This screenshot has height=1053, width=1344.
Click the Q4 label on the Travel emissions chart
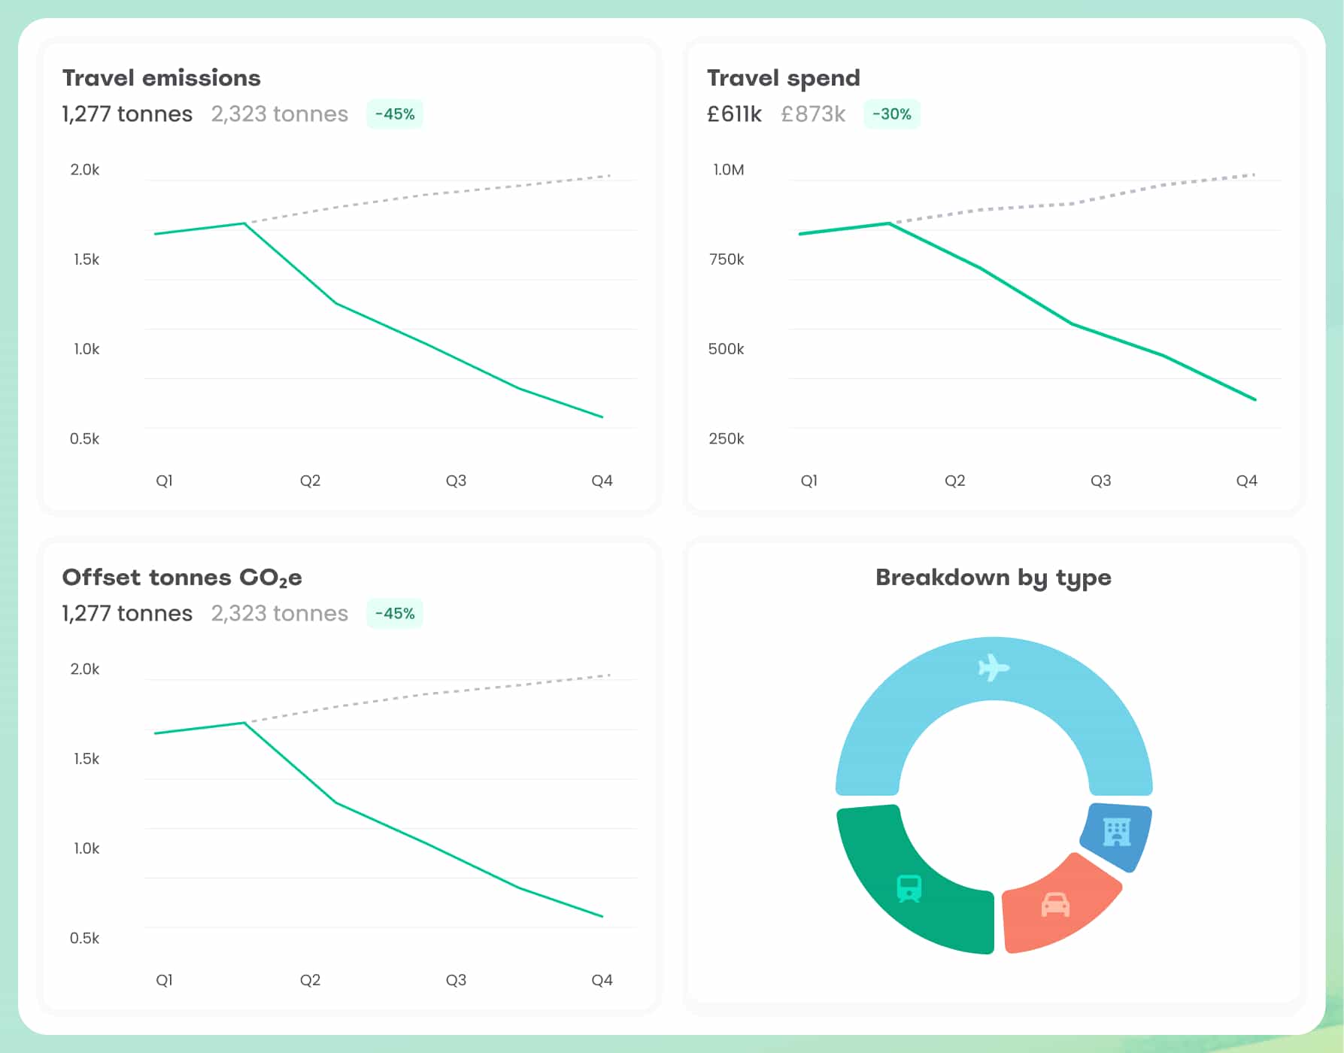(602, 481)
